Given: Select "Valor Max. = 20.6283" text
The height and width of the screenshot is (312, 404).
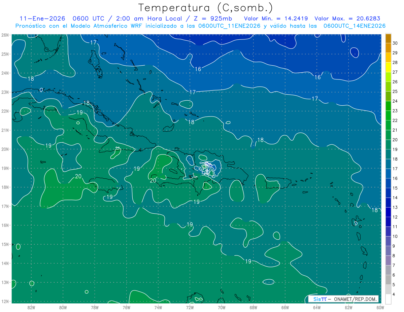Looking at the screenshot, I should 347,19.
